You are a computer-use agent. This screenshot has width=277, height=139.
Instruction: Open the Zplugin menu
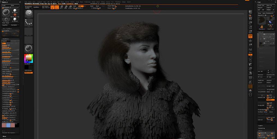point(124,2)
